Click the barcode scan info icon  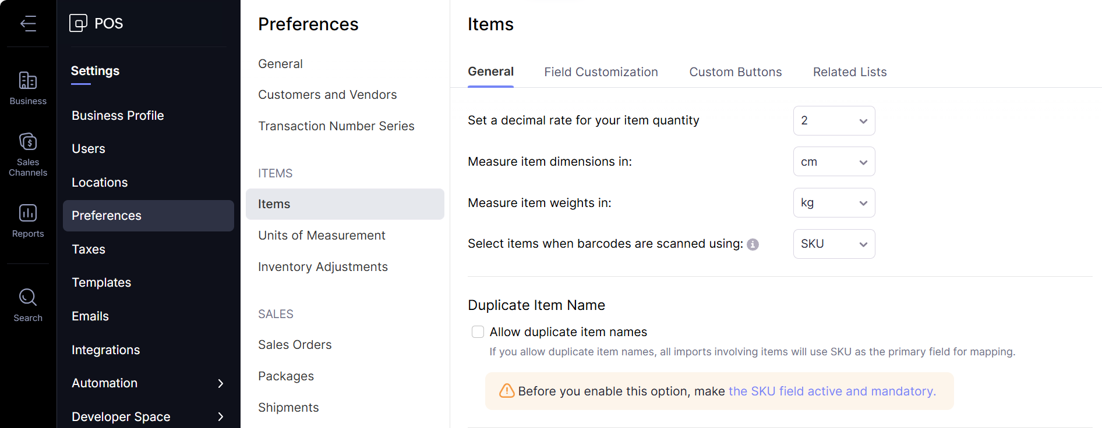[x=753, y=245]
